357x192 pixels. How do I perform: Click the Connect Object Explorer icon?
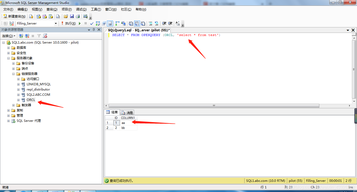tap(21, 36)
